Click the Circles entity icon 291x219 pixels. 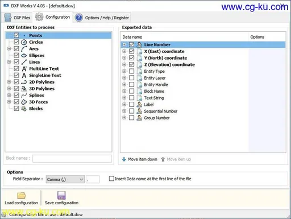click(x=24, y=42)
